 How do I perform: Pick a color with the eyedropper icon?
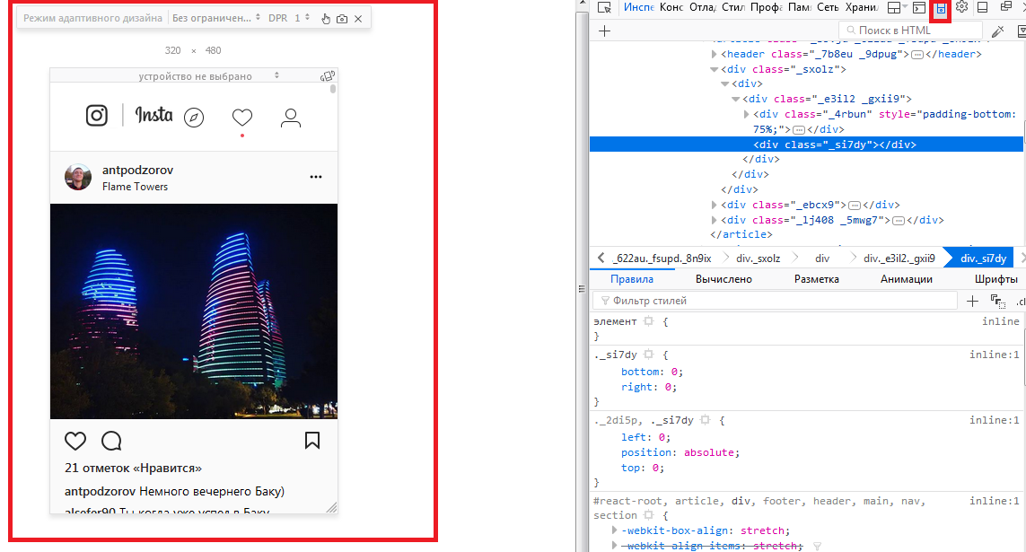pyautogui.click(x=998, y=31)
